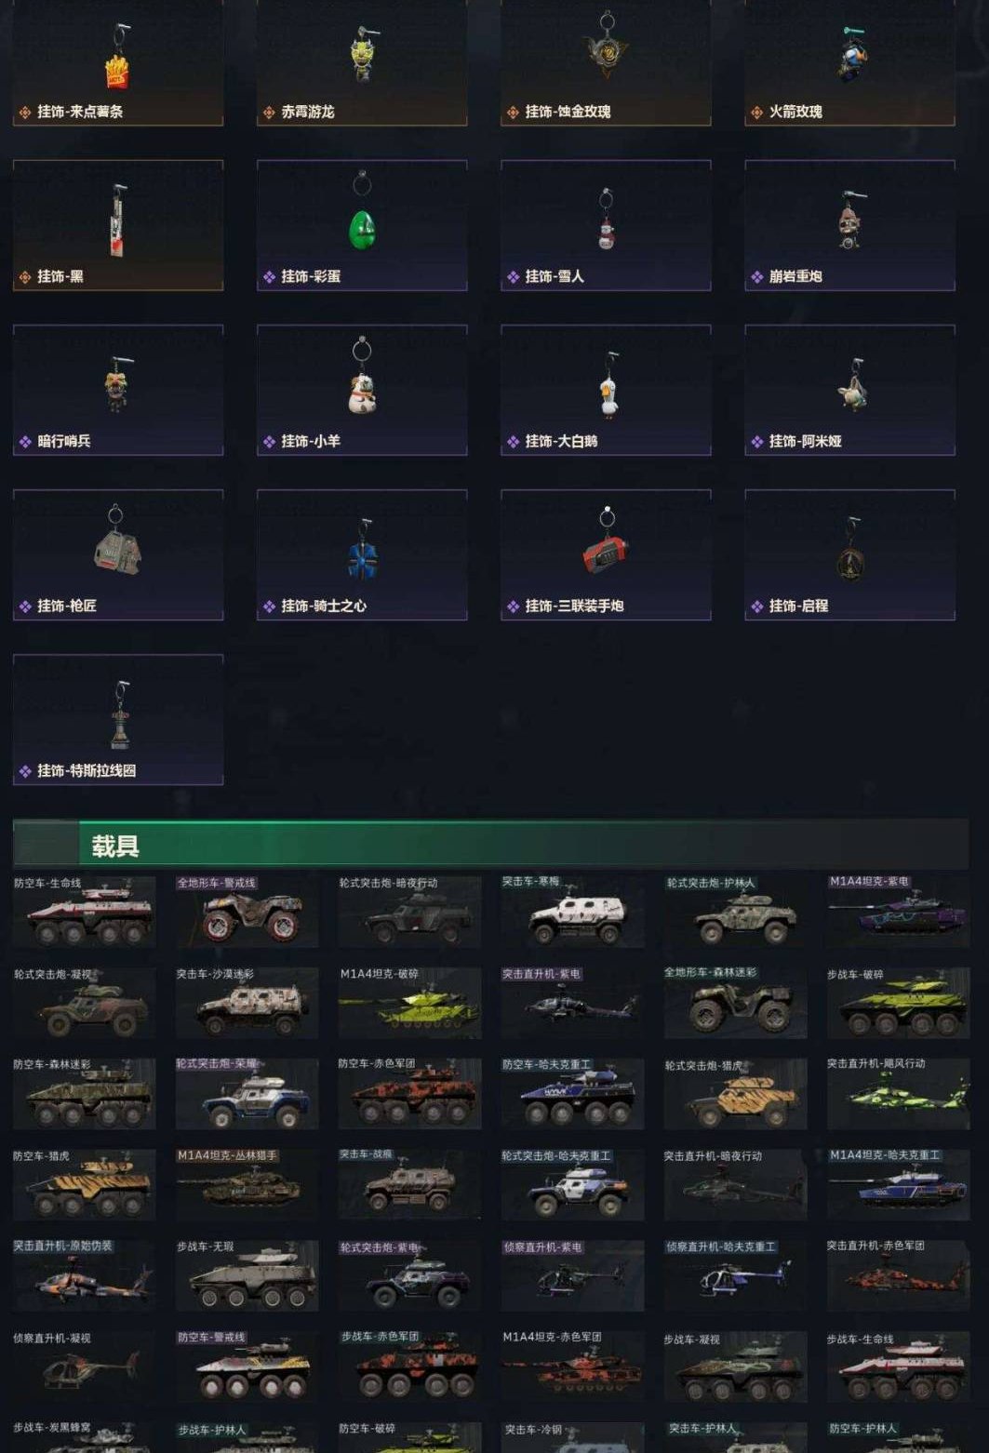This screenshot has height=1453, width=989.
Task: Select the 侦察直升机-凝视 helicopter skin
Action: [85, 1367]
